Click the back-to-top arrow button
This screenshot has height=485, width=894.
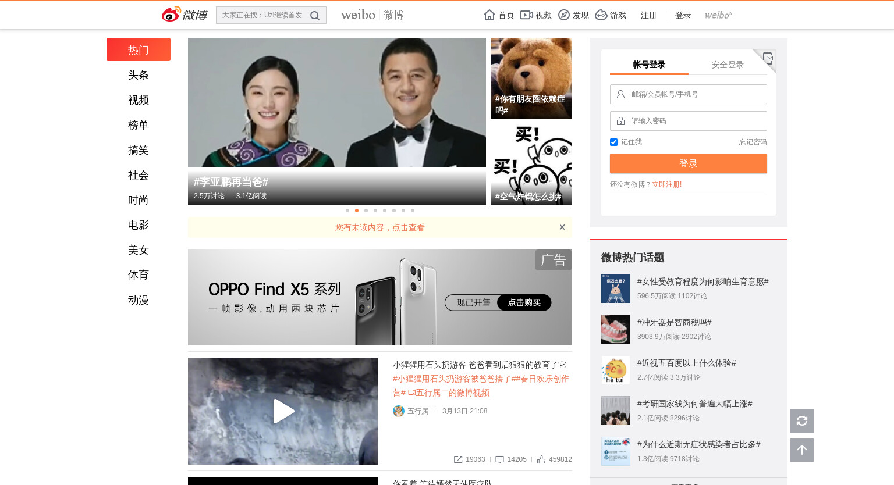coord(802,450)
